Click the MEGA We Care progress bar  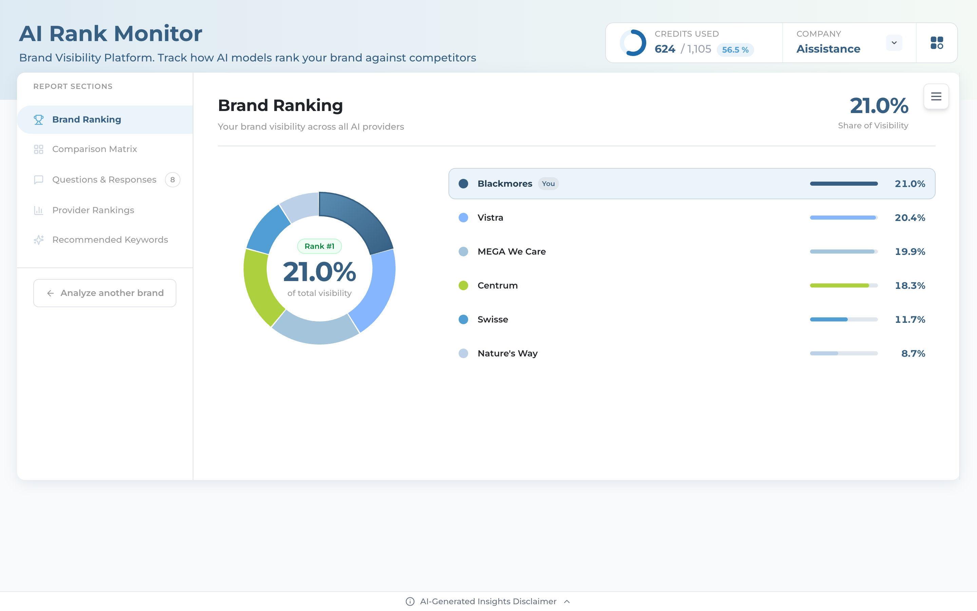pyautogui.click(x=844, y=252)
